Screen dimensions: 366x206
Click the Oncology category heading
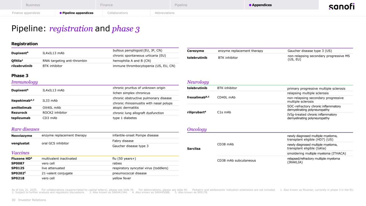click(x=197, y=129)
